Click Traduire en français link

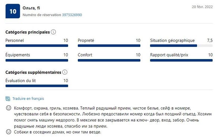pyautogui.click(x=28, y=99)
